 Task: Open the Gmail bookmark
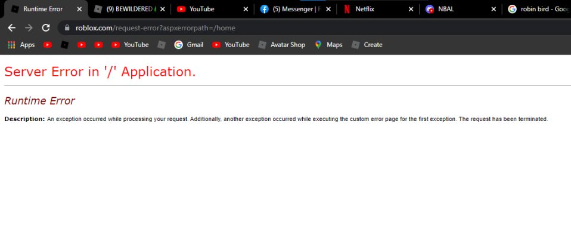tap(188, 45)
